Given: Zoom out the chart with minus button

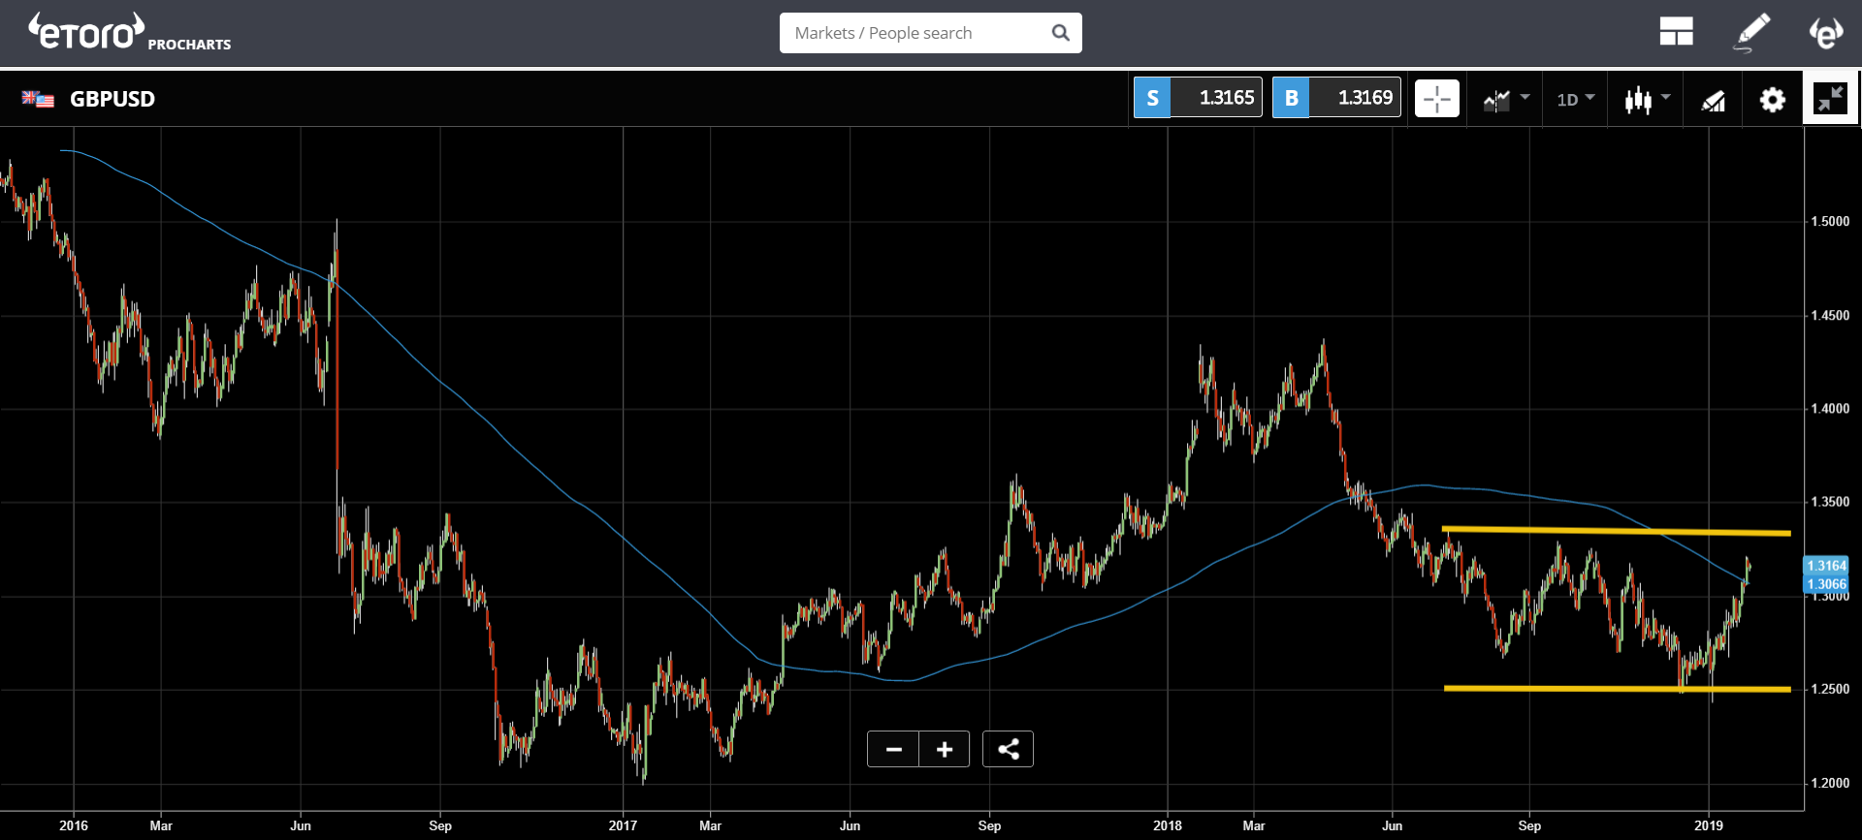Looking at the screenshot, I should 893,749.
